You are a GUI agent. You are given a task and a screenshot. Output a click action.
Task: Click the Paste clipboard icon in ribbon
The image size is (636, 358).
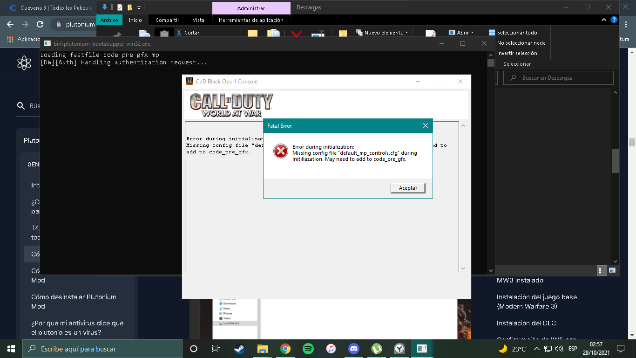pyautogui.click(x=164, y=34)
